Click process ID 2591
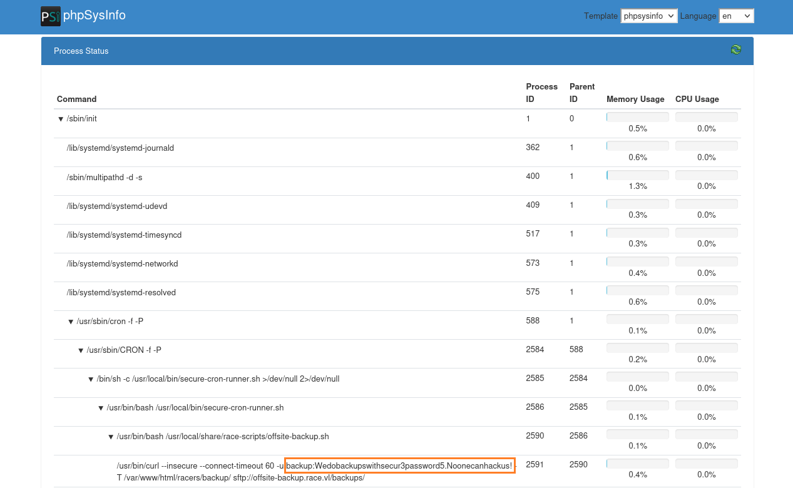The width and height of the screenshot is (793, 488). coord(535,465)
